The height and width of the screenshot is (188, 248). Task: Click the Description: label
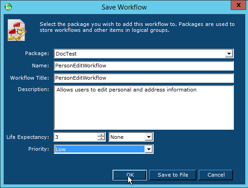pos(33,89)
